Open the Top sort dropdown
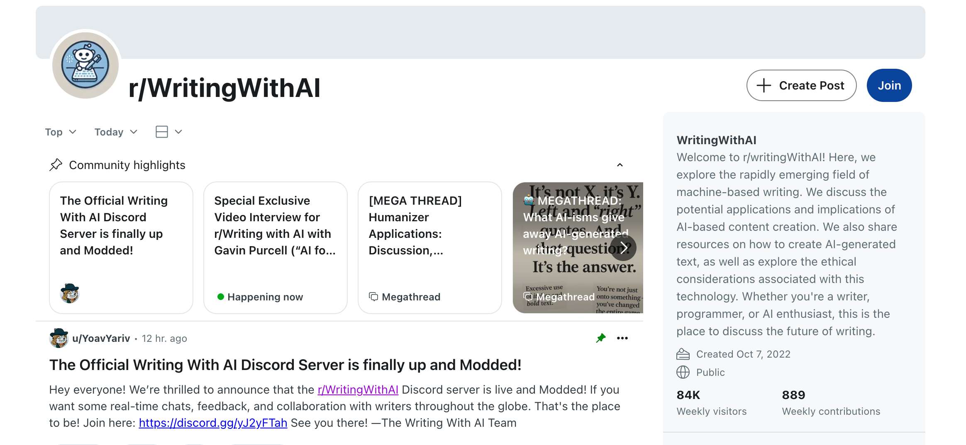Screen dimensions: 966x445 [x=61, y=132]
